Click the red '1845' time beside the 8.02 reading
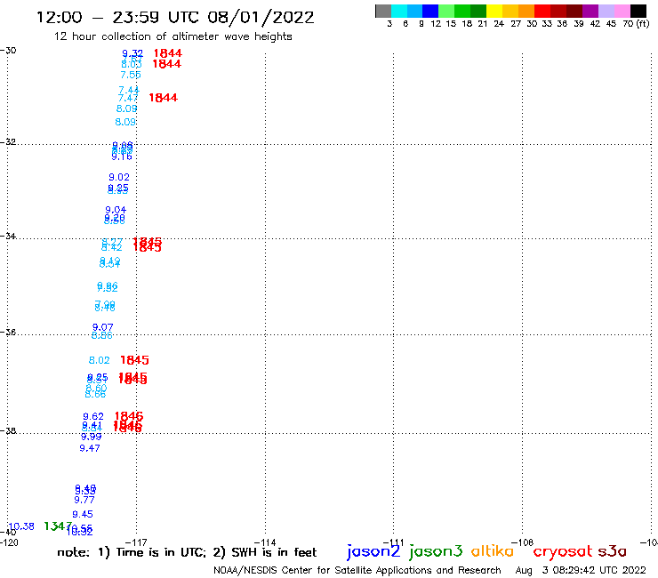This screenshot has width=658, height=578. tap(134, 360)
